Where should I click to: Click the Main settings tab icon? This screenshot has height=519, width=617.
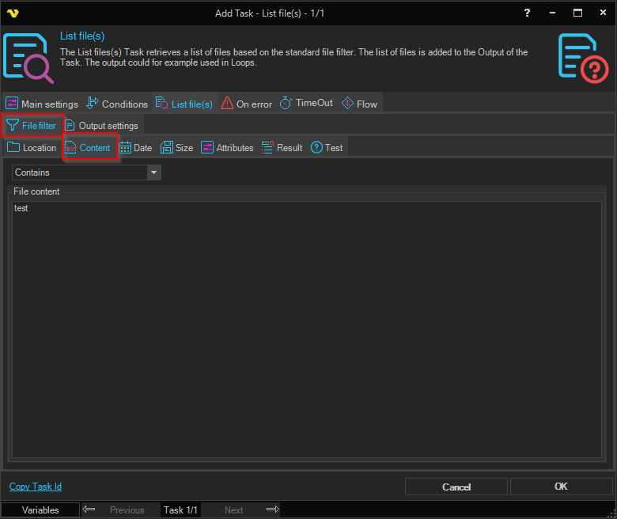pos(13,104)
